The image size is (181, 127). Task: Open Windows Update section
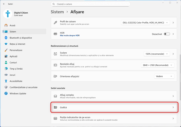click(x=18, y=93)
